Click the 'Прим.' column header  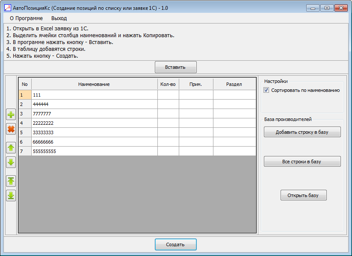tap(196, 84)
